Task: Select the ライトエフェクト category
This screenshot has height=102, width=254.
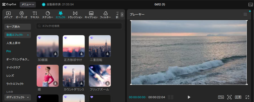Action: tap(15, 84)
